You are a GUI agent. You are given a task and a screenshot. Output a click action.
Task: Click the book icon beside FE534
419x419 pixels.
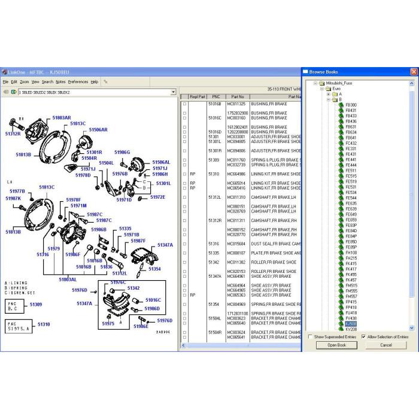pyautogui.click(x=341, y=192)
